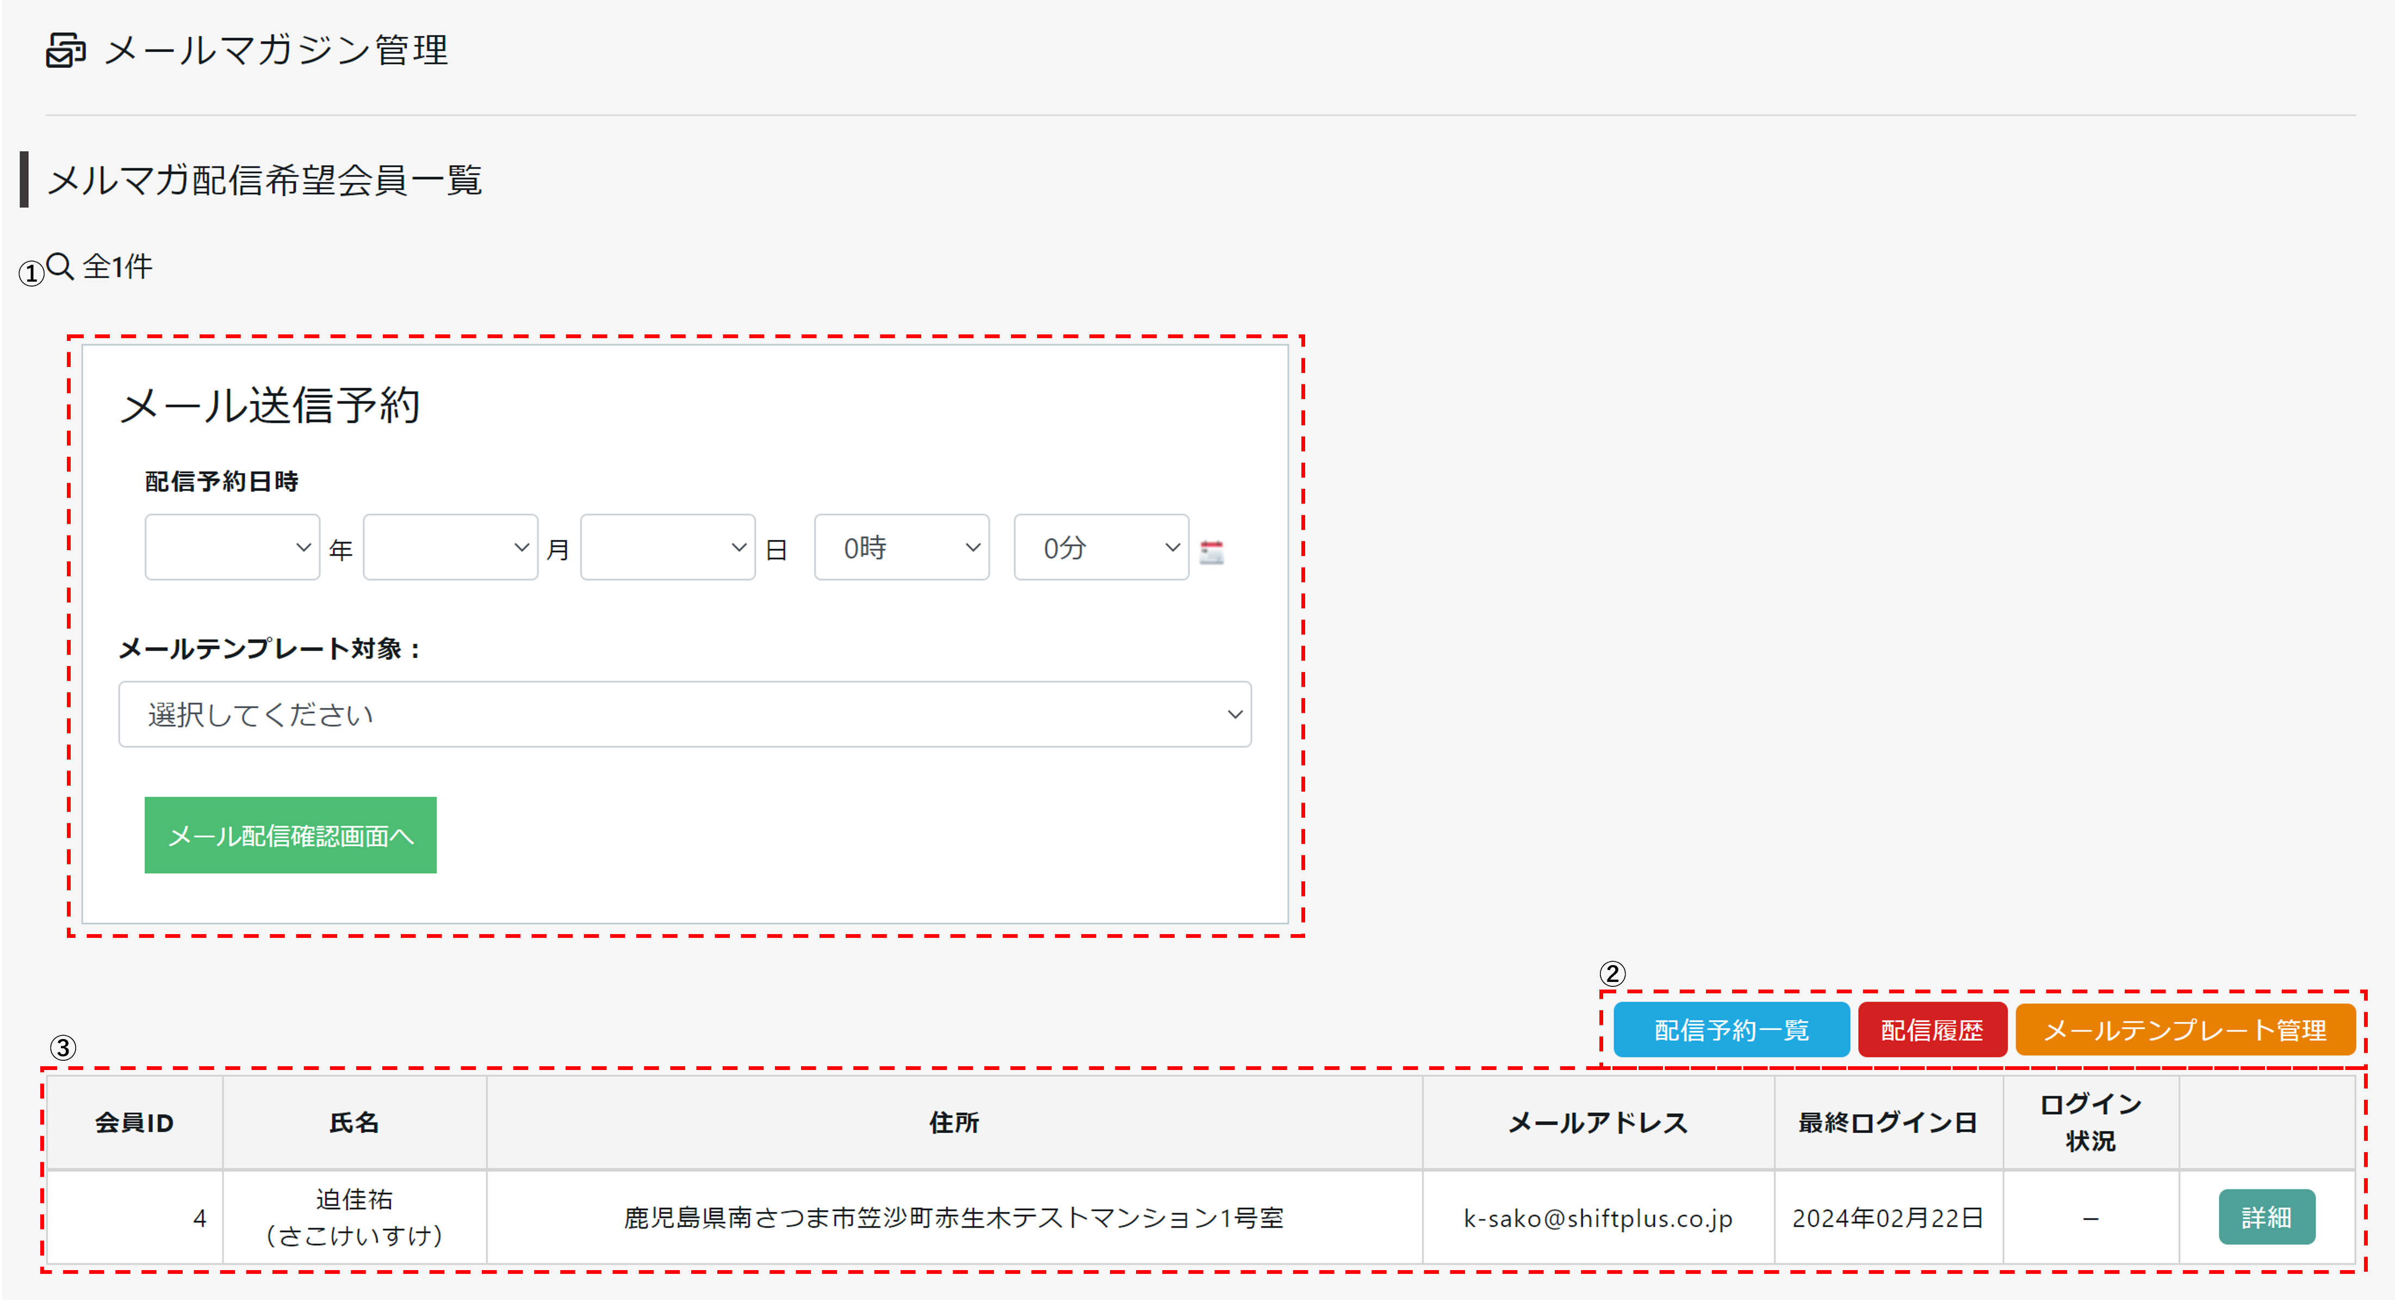Expand the month (月) dropdown
The height and width of the screenshot is (1300, 2395).
[x=450, y=548]
